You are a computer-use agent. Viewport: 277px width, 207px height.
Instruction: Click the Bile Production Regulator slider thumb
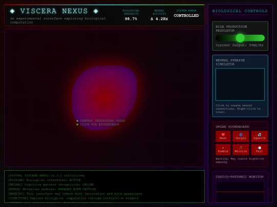[240, 38]
